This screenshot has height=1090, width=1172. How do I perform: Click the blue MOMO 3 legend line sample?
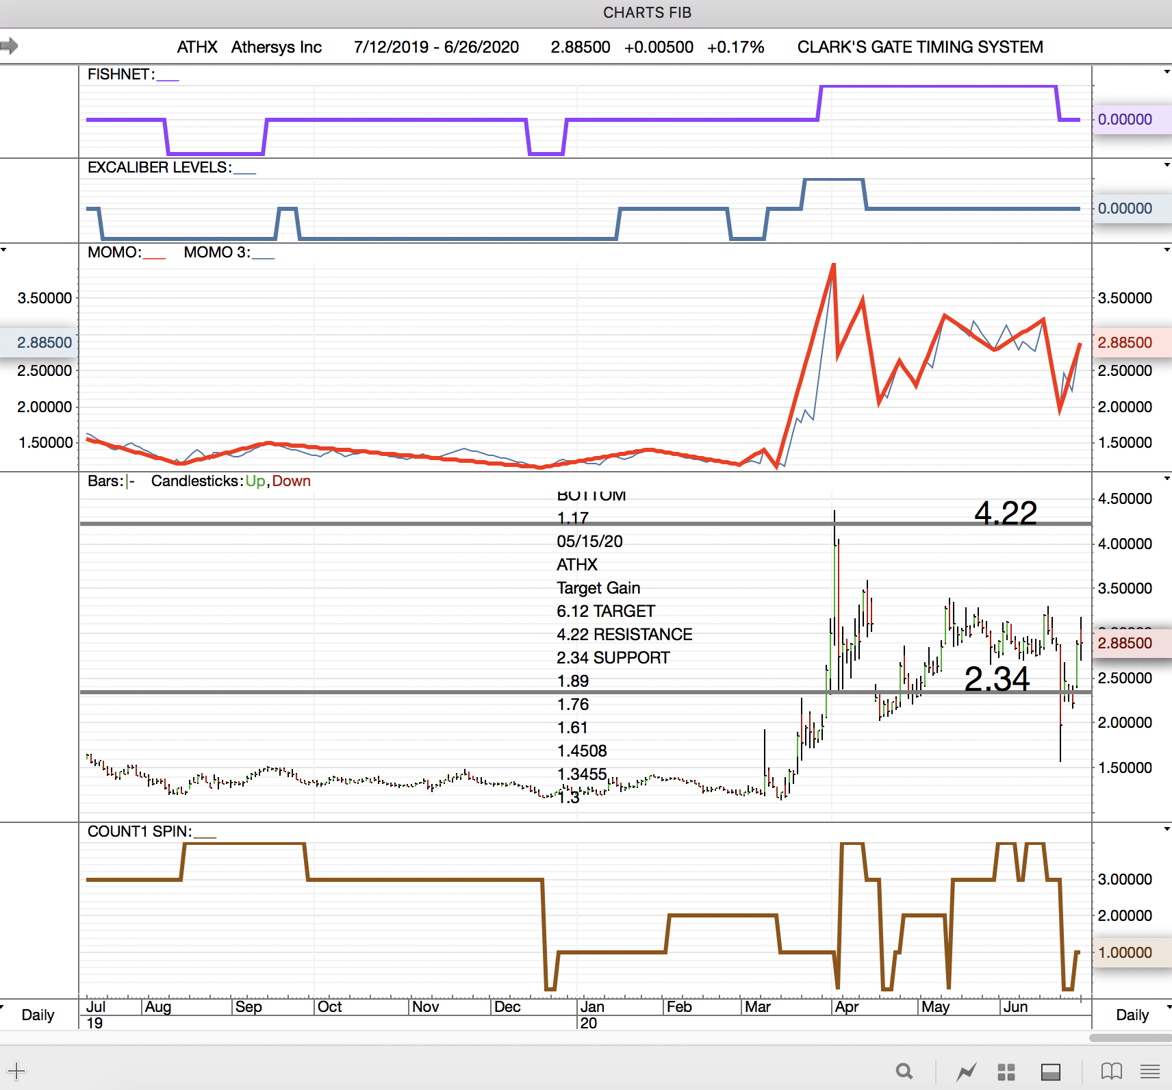point(263,257)
